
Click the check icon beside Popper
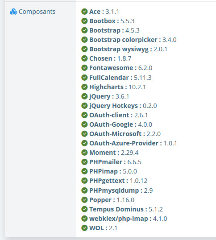(84, 200)
